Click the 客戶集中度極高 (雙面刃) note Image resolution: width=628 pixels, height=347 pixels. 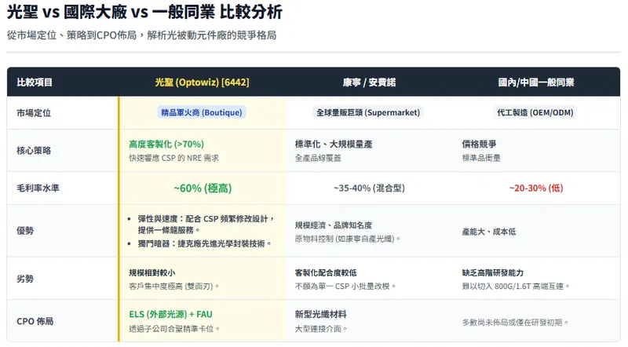click(174, 287)
